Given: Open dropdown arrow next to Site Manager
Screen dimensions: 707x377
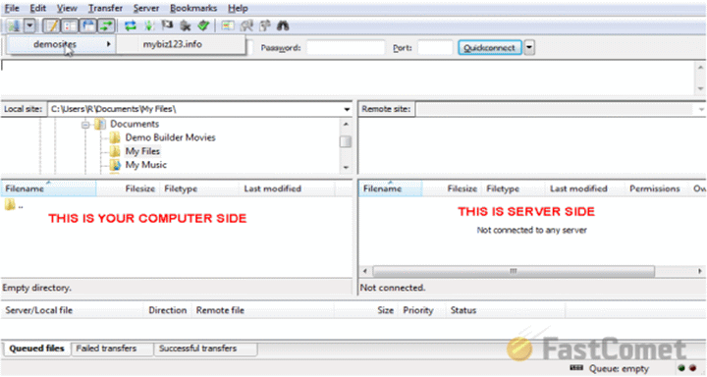Looking at the screenshot, I should coord(29,26).
